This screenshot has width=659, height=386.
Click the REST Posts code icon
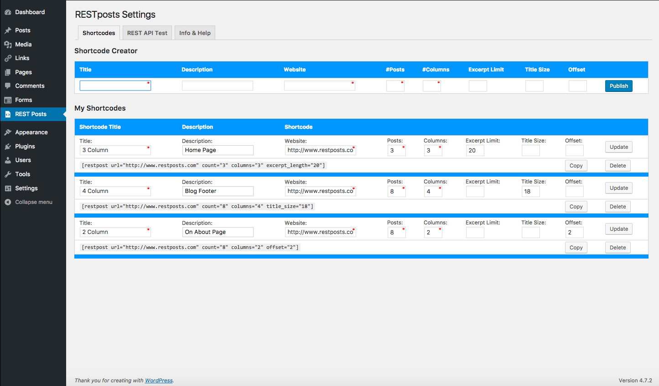8,114
